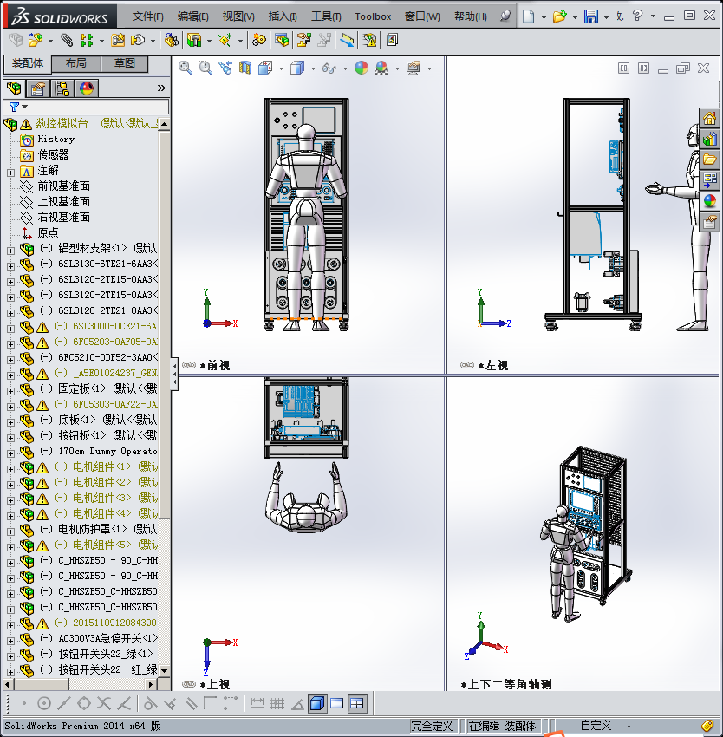This screenshot has height=737, width=723.
Task: Click the Zoom to Area icon
Action: pos(205,68)
